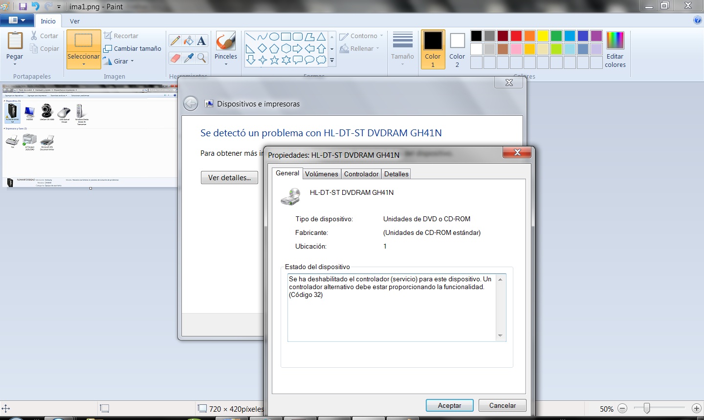Select the Pencil tool
This screenshot has width=704, height=420.
[x=175, y=41]
